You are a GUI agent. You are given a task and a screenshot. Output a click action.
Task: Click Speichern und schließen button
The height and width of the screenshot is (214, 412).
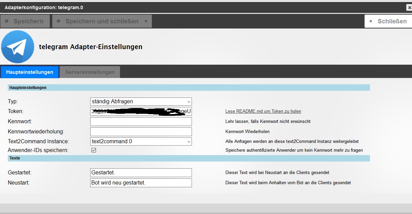(102, 21)
